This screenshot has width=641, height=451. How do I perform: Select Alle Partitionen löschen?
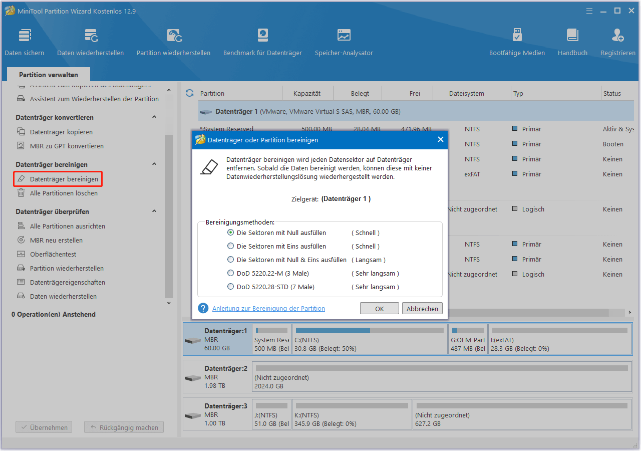pyautogui.click(x=57, y=193)
